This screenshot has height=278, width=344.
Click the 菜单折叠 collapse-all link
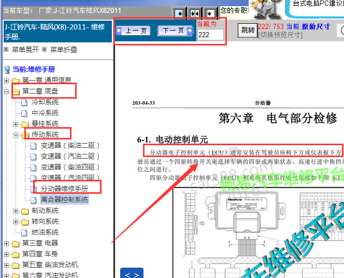click(64, 50)
